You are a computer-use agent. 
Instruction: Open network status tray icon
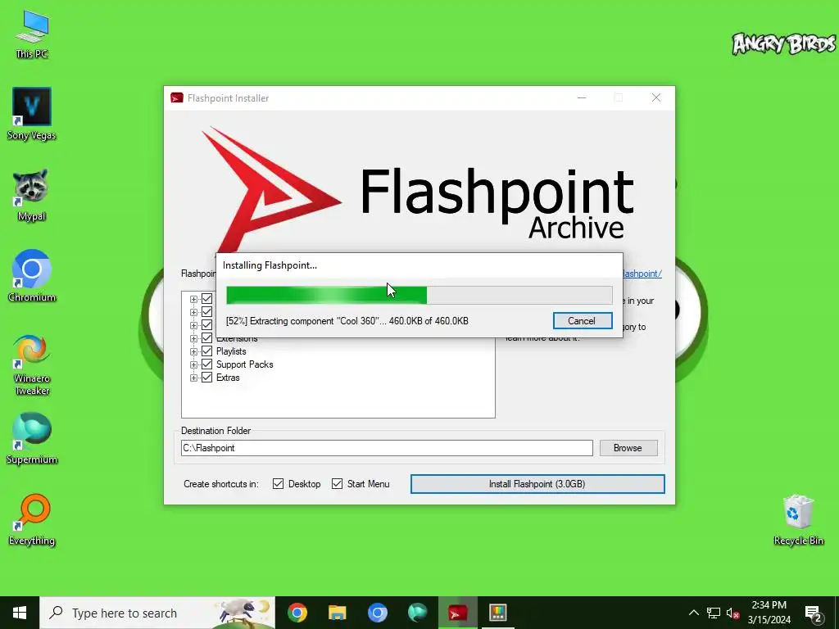tap(714, 613)
